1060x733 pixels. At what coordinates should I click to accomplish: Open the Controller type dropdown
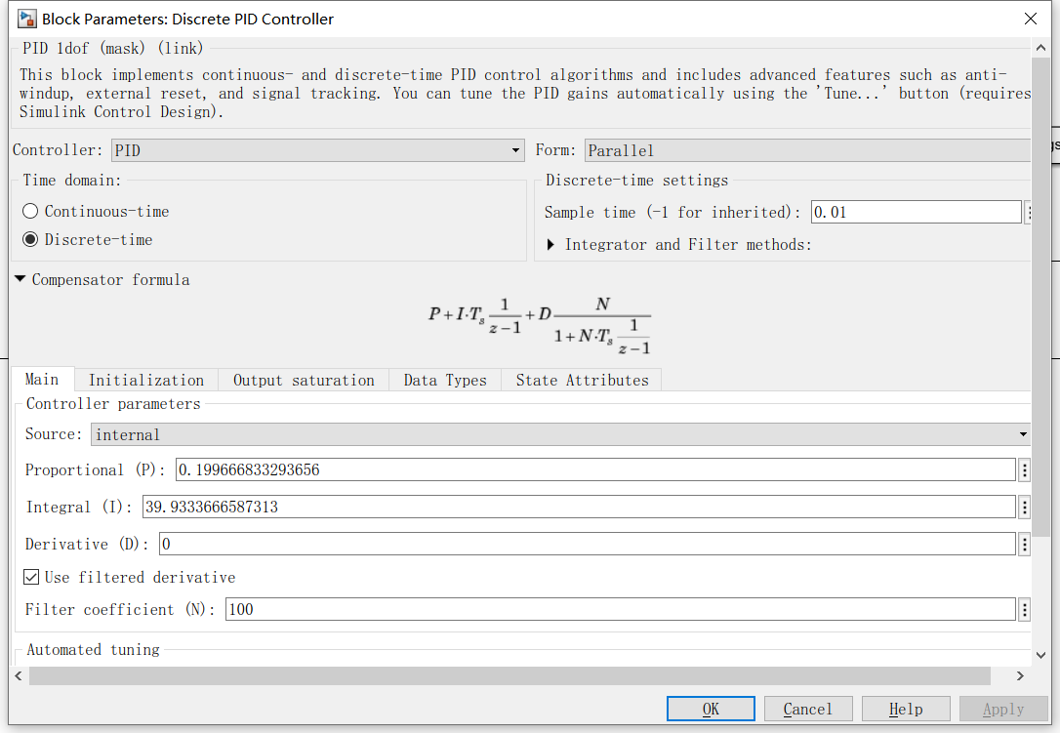coord(318,150)
